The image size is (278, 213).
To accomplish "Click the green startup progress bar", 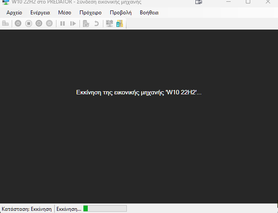I will tap(105, 208).
